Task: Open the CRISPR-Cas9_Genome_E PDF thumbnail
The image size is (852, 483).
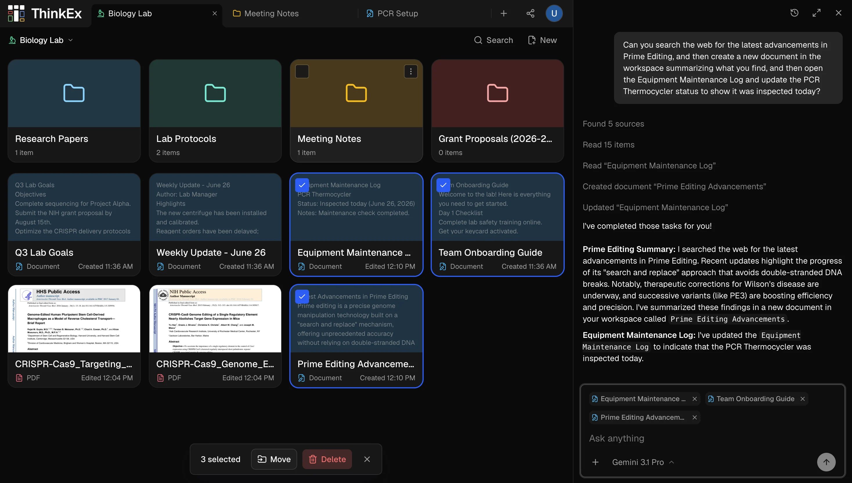Action: [x=215, y=318]
